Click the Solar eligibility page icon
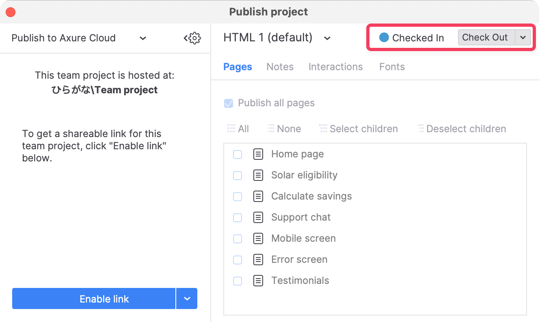 (x=258, y=175)
